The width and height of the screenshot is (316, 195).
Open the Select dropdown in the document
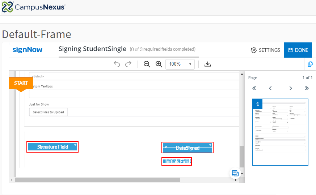134,76
